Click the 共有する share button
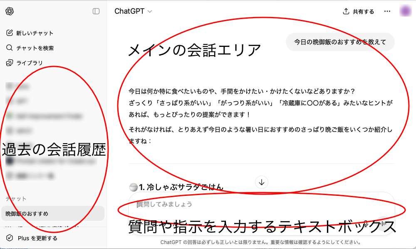 coord(359,11)
